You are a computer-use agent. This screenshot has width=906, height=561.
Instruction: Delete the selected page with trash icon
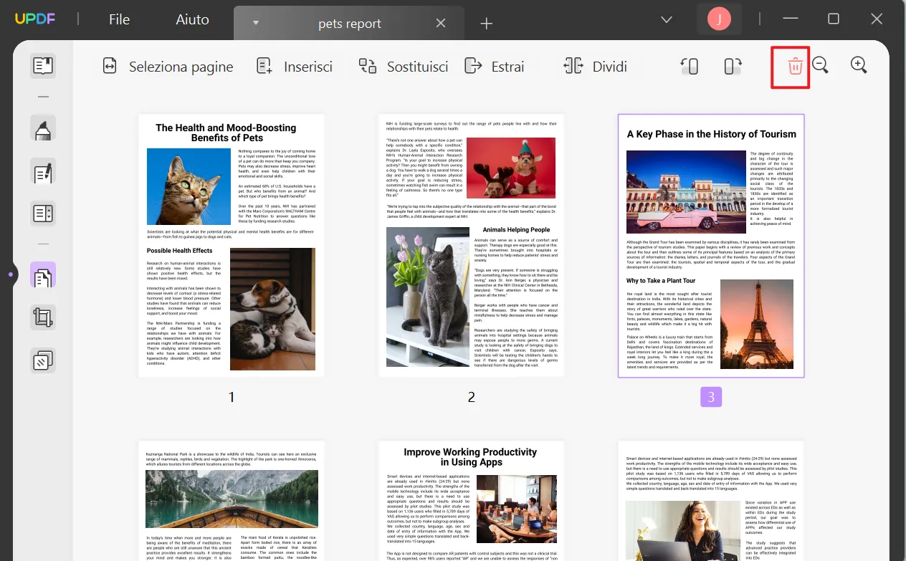[x=795, y=67]
